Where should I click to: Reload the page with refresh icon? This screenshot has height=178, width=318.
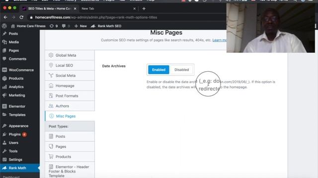click(x=21, y=17)
